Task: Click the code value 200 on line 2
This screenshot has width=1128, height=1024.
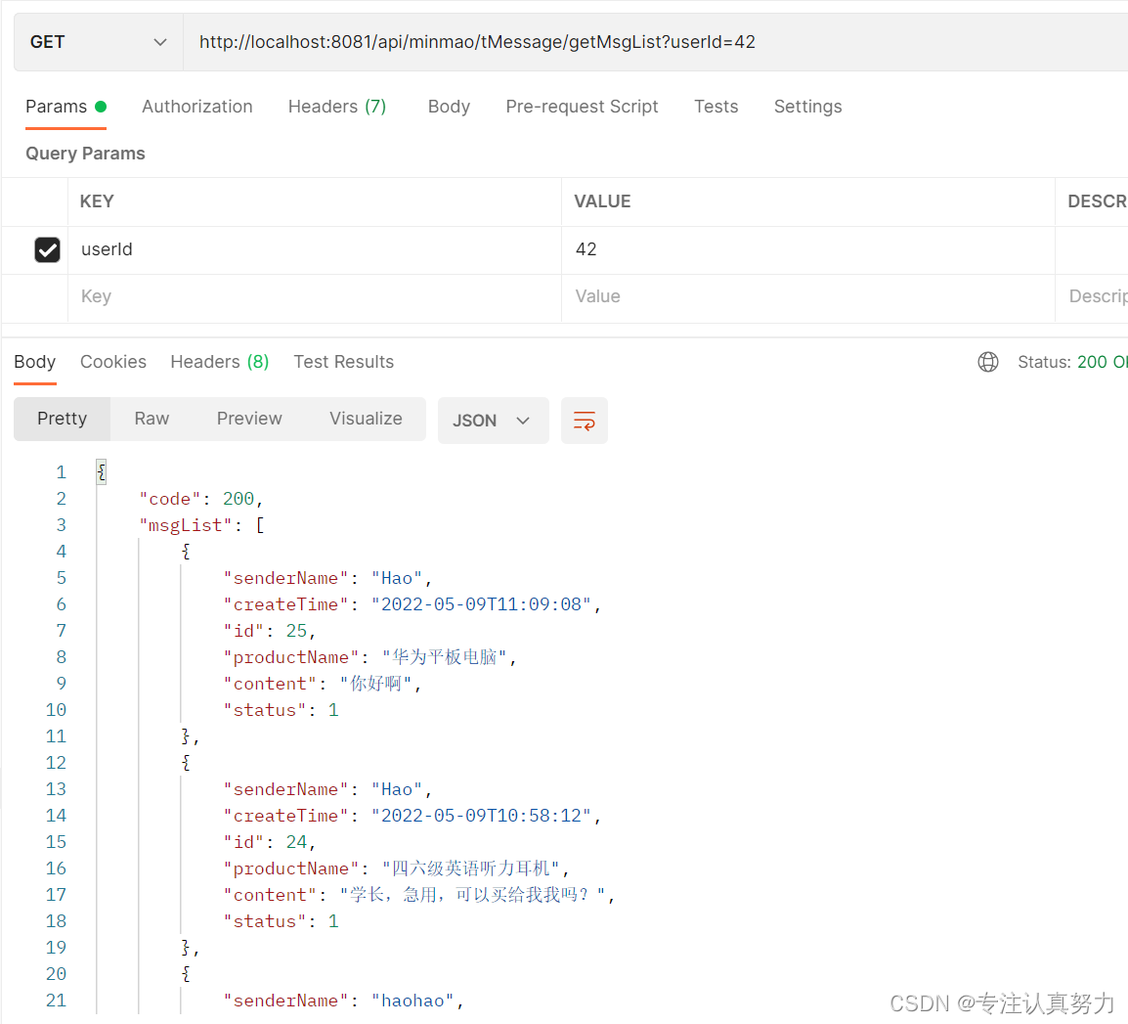Action: coord(239,499)
